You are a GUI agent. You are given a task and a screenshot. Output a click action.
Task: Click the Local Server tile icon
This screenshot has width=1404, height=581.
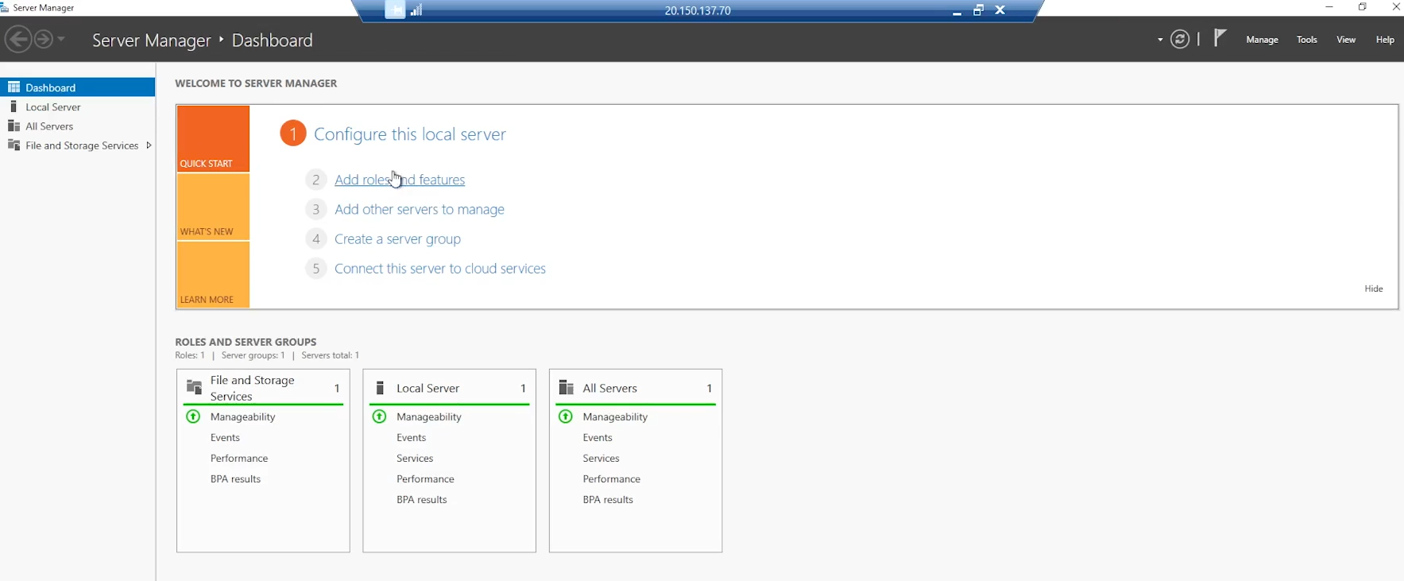(380, 388)
